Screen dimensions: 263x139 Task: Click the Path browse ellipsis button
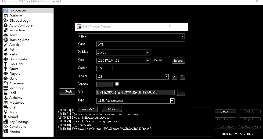point(181,93)
